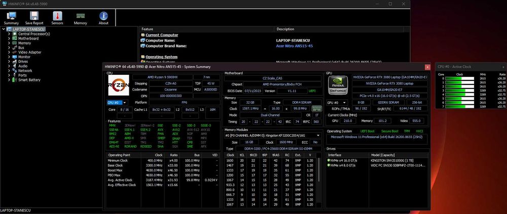
Task: Select LAPTOP-STANESCU root tree item
Action: [29, 29]
